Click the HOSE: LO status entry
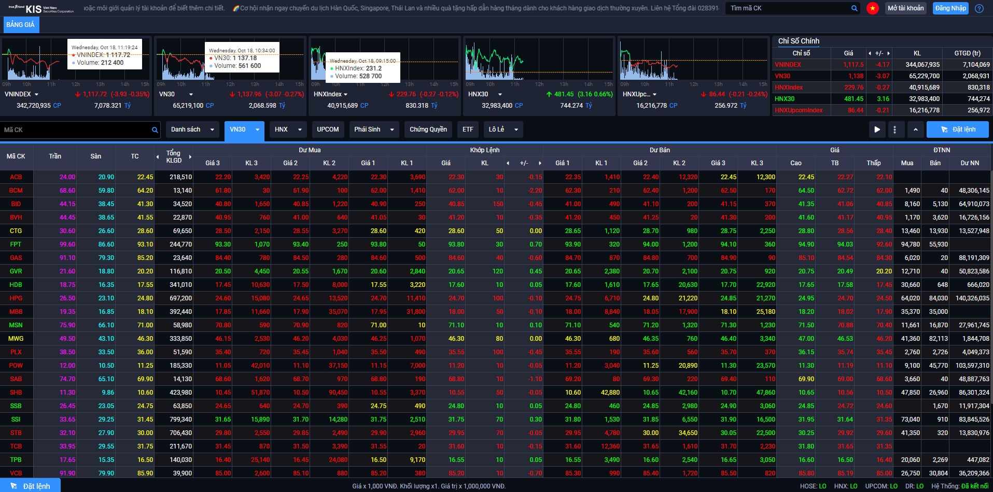The image size is (993, 492). point(813,486)
